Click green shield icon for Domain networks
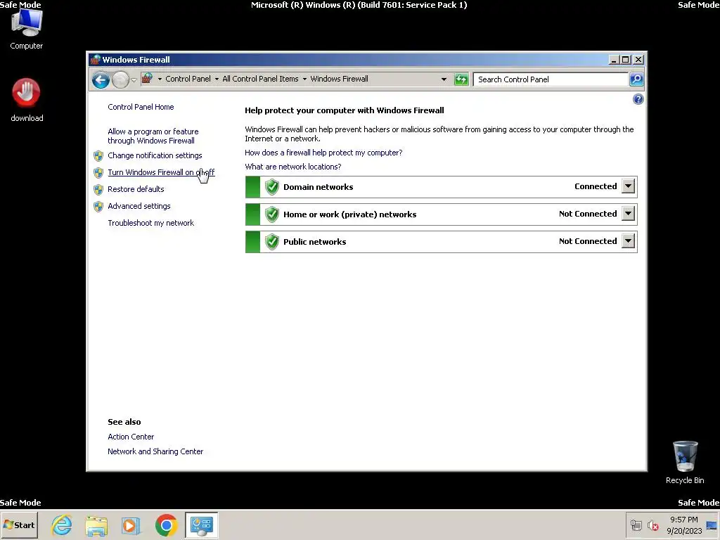The height and width of the screenshot is (540, 720). pyautogui.click(x=272, y=187)
